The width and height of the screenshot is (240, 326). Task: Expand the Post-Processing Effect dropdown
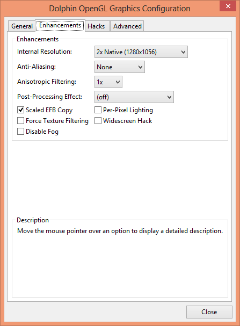(134, 97)
